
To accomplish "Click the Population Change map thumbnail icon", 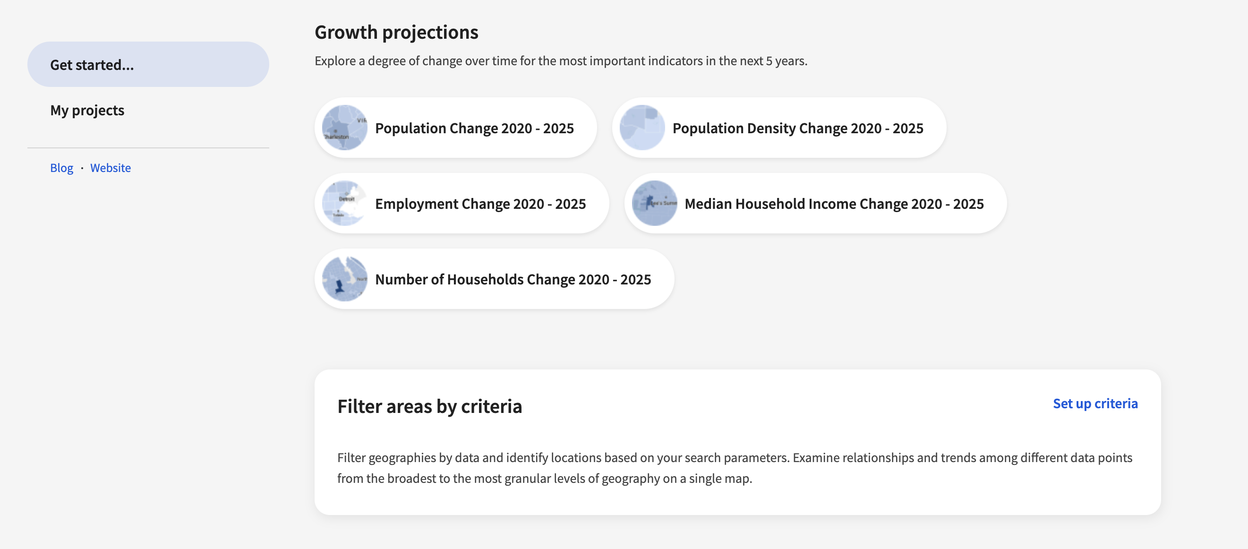I will 344,128.
